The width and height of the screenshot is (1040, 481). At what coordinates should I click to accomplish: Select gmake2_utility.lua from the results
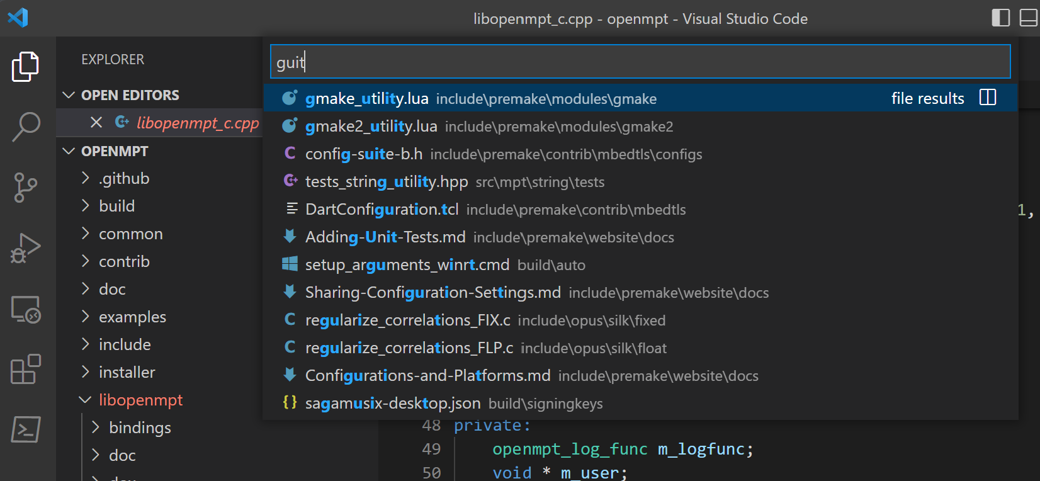(x=371, y=127)
